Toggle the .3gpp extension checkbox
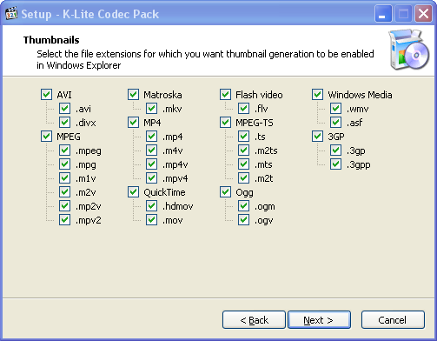The height and width of the screenshot is (341, 437). tap(335, 164)
